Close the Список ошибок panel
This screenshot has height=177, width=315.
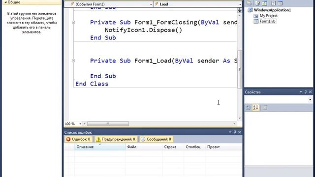[x=240, y=132]
